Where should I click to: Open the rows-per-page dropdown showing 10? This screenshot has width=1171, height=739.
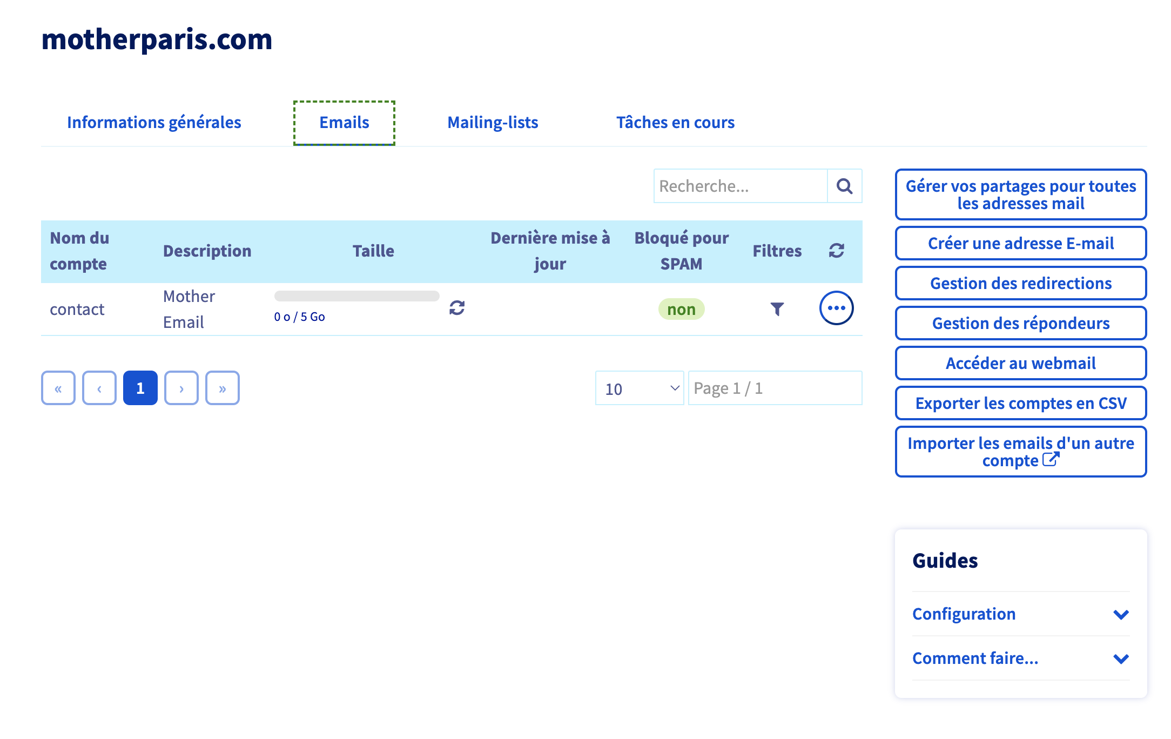tap(640, 388)
